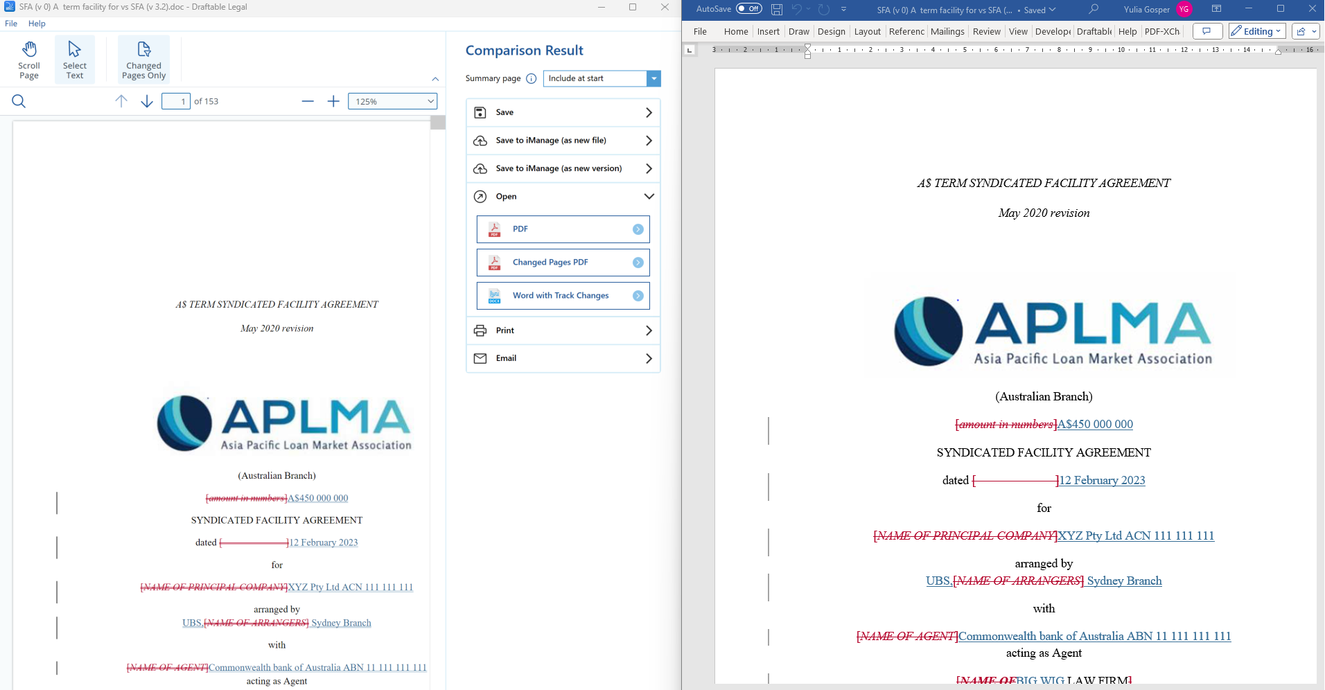
Task: Zoom in with the plus icon
Action: pyautogui.click(x=333, y=101)
